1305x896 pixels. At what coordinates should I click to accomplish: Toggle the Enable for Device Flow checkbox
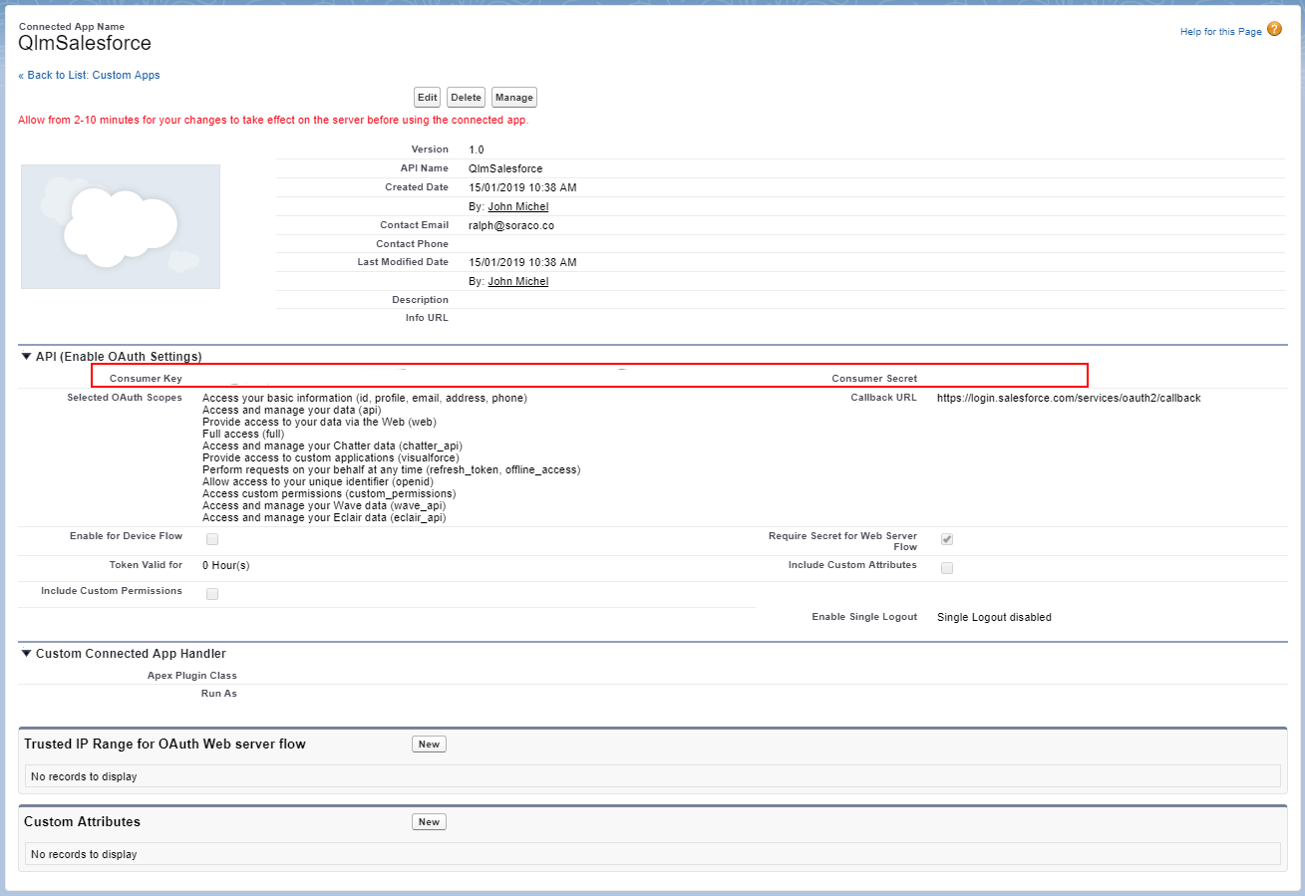pyautogui.click(x=212, y=539)
